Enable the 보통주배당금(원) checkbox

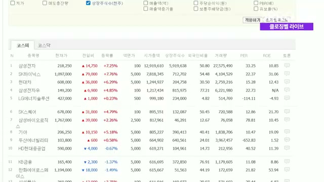[x=196, y=9]
